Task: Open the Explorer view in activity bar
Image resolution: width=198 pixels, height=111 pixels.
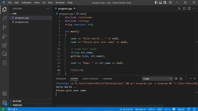Action: pyautogui.click(x=4, y=10)
